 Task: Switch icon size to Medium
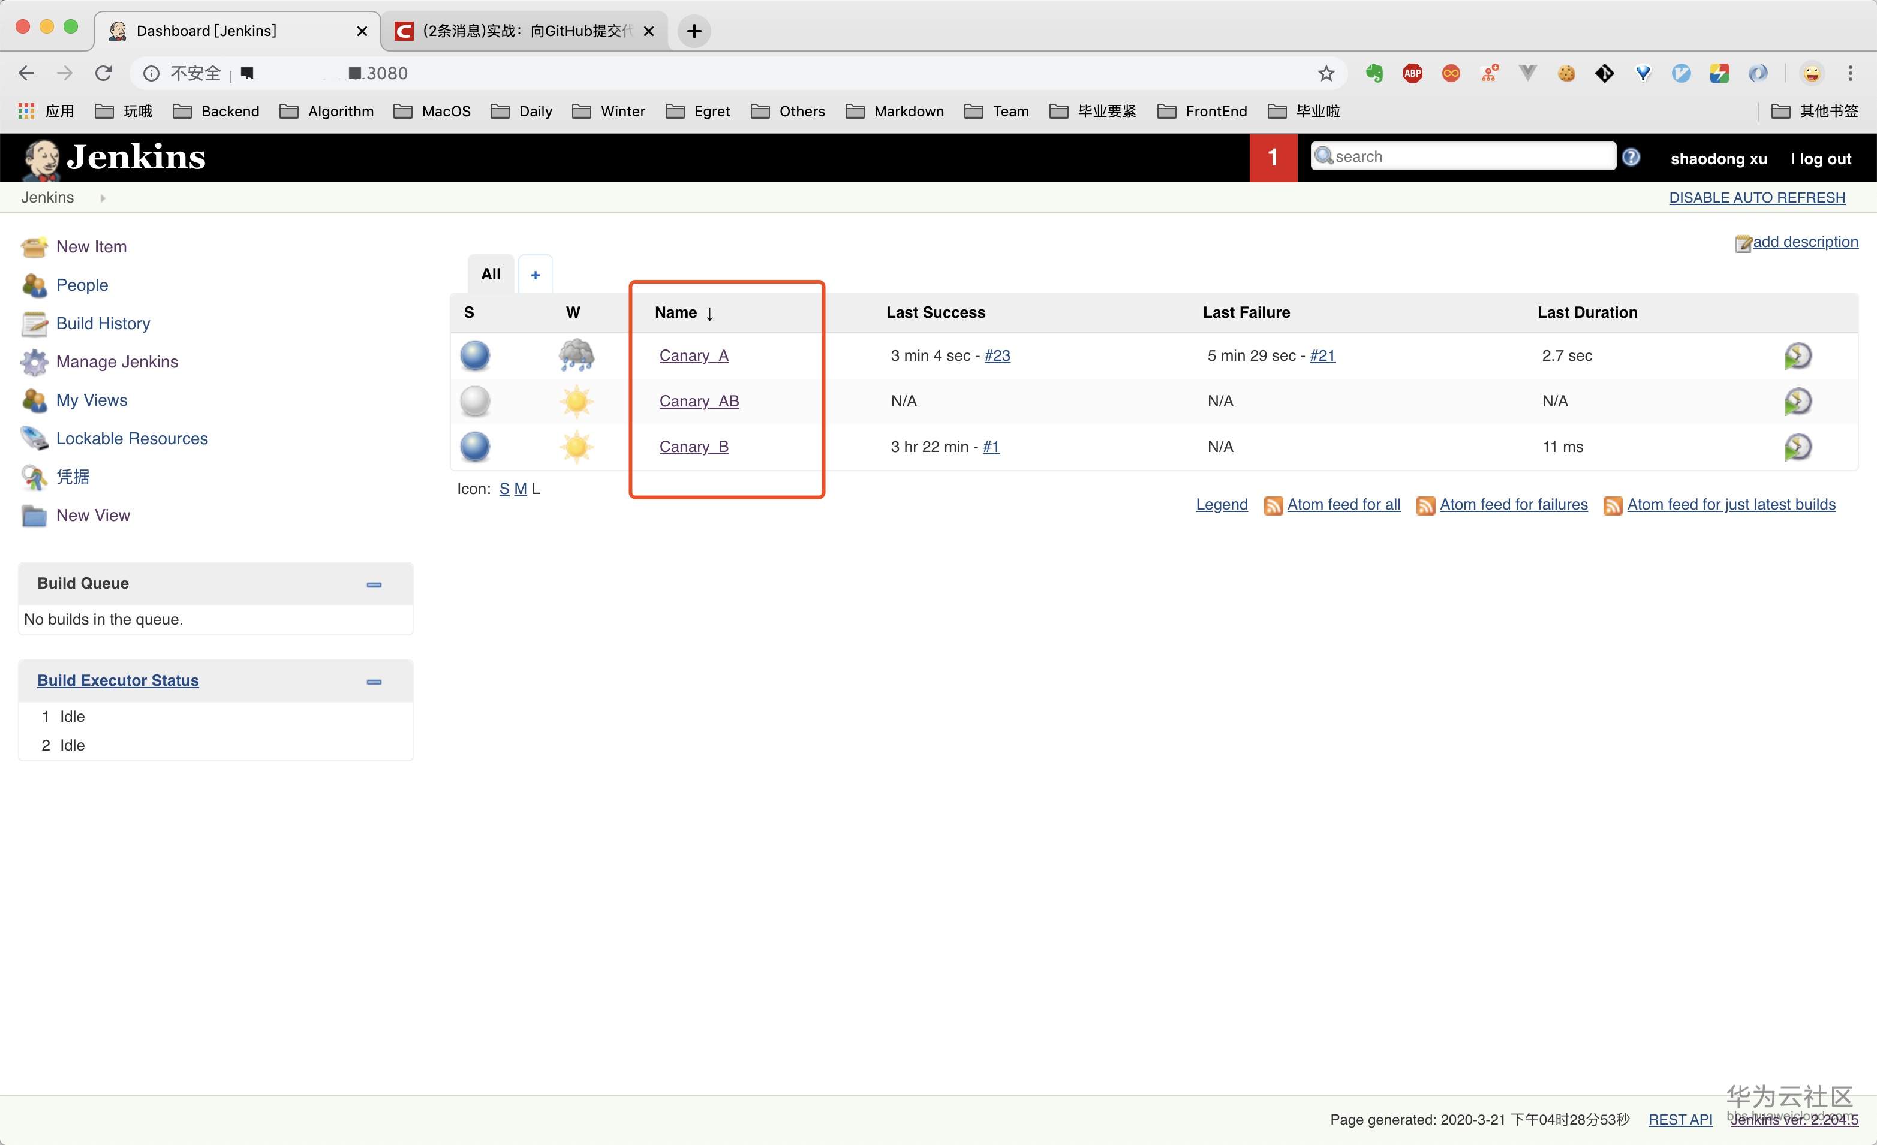521,489
